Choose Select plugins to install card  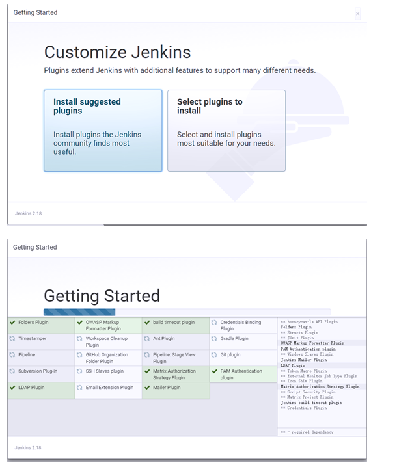226,131
